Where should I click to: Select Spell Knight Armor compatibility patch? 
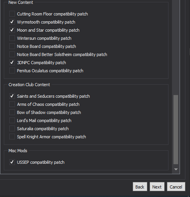[x=12, y=137]
